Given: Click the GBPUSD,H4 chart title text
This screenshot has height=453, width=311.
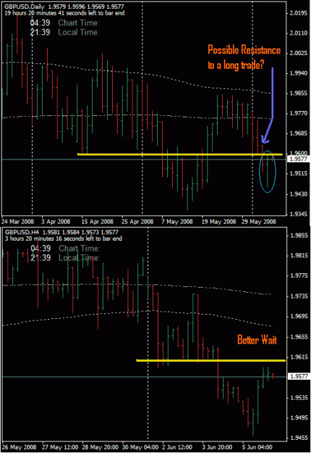Looking at the screenshot, I should pos(21,232).
